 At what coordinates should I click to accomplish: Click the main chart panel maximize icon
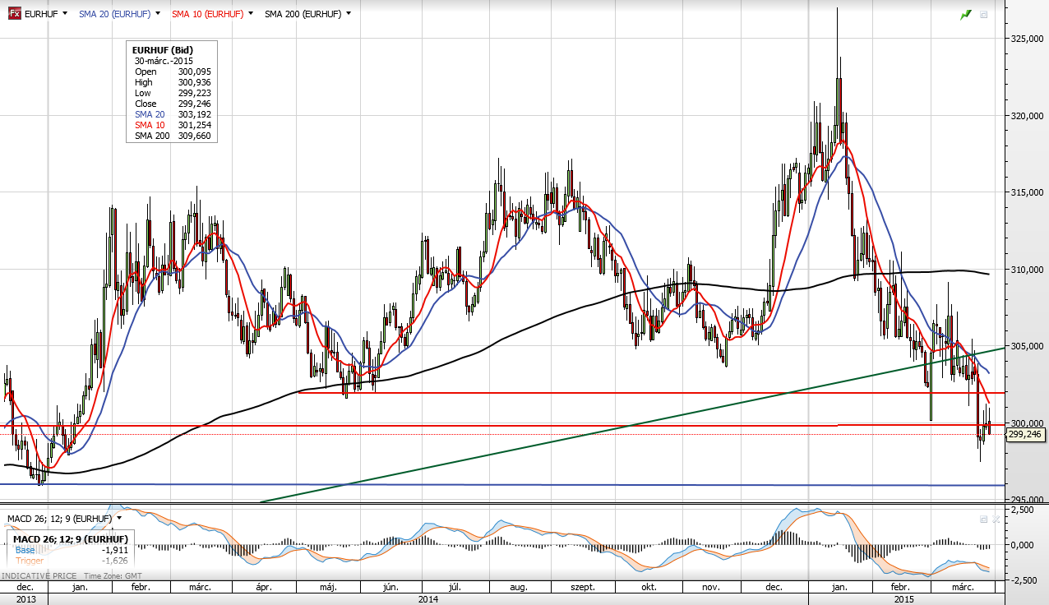click(983, 15)
